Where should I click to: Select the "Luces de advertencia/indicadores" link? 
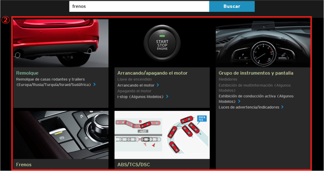click(249, 107)
